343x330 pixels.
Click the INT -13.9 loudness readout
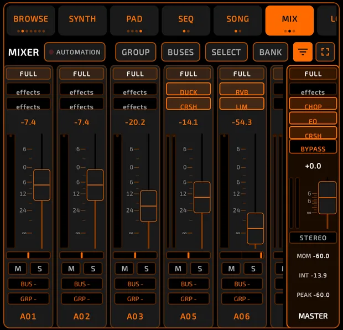coord(313,275)
